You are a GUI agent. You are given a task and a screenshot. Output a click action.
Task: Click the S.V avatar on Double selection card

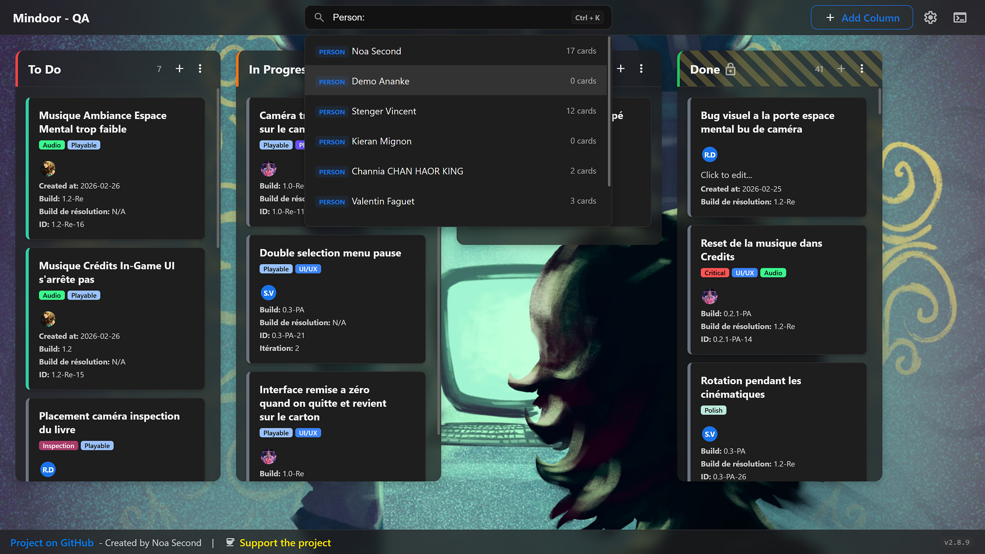[x=268, y=293]
